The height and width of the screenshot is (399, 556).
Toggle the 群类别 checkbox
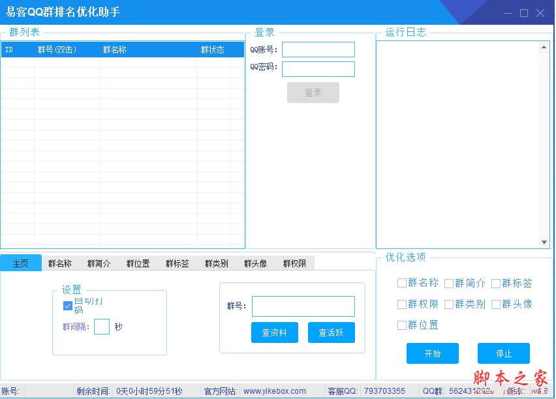[449, 304]
